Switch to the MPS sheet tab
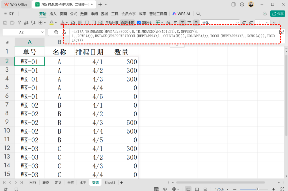The width and height of the screenshot is (288, 191). coord(33,183)
